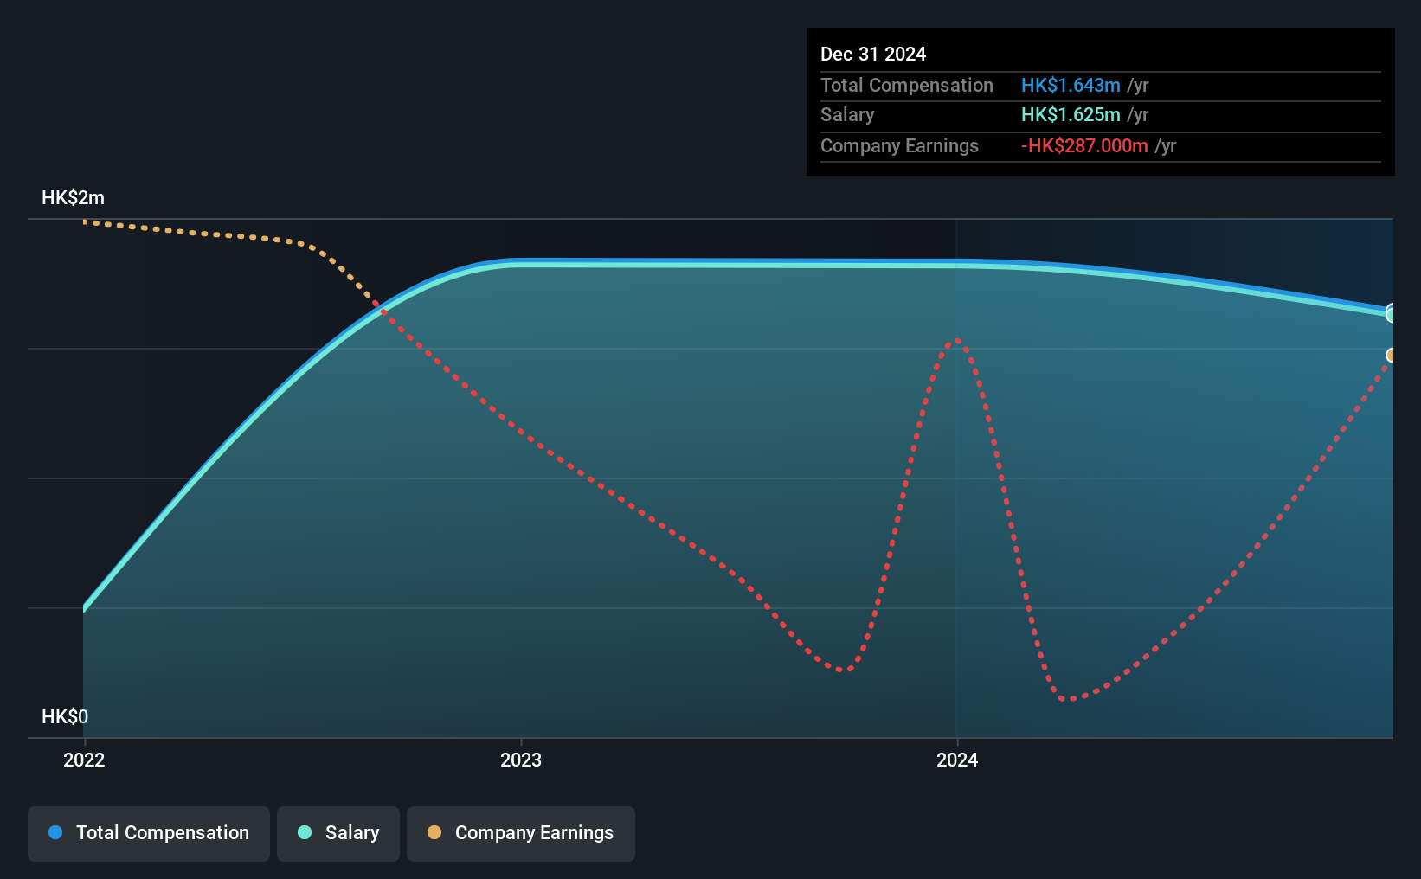
Task: Click the HK$2m y-axis label
Action: pos(74,198)
